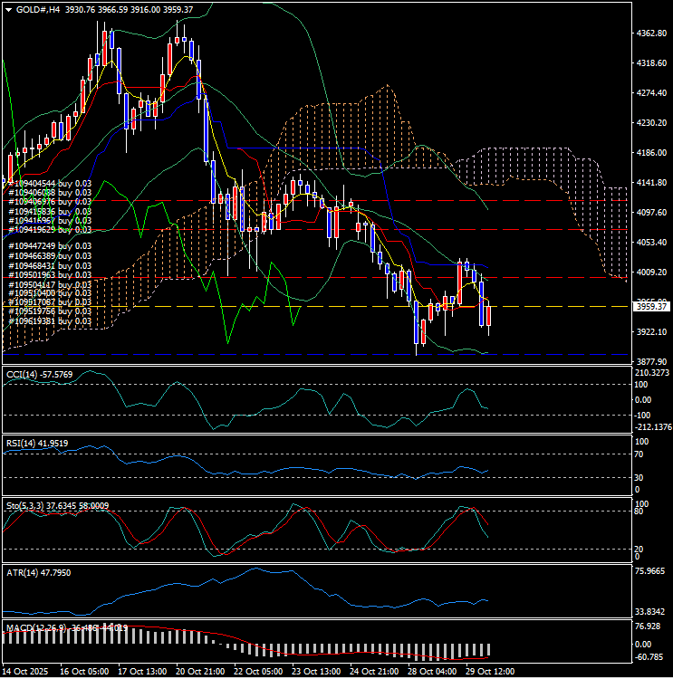Click the 3877.90 price axis label
Image resolution: width=673 pixels, height=679 pixels.
click(x=652, y=361)
